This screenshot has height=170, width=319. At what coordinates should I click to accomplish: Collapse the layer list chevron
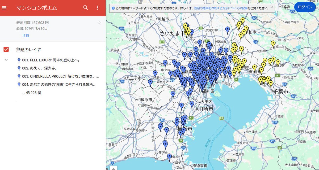pos(6,60)
